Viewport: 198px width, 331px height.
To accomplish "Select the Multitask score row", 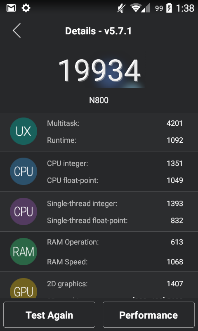I will [x=115, y=123].
